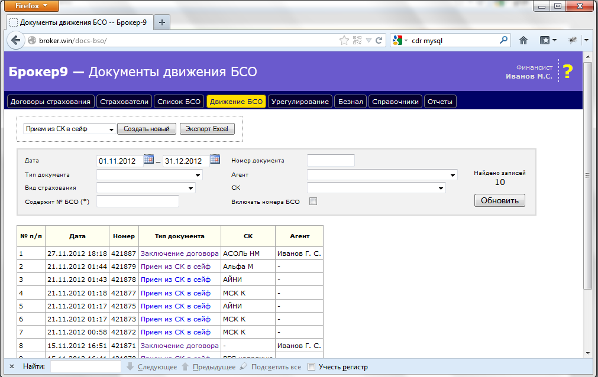Close the find bar with X icon
The image size is (598, 377).
click(12, 367)
